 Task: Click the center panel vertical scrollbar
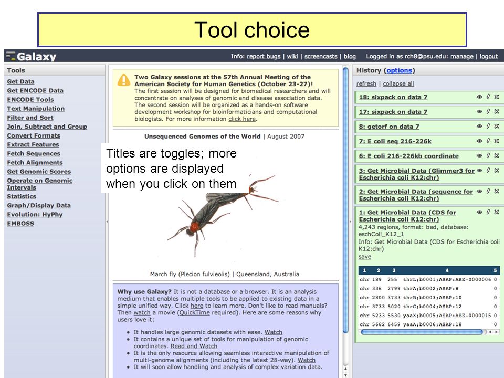tap(345, 200)
